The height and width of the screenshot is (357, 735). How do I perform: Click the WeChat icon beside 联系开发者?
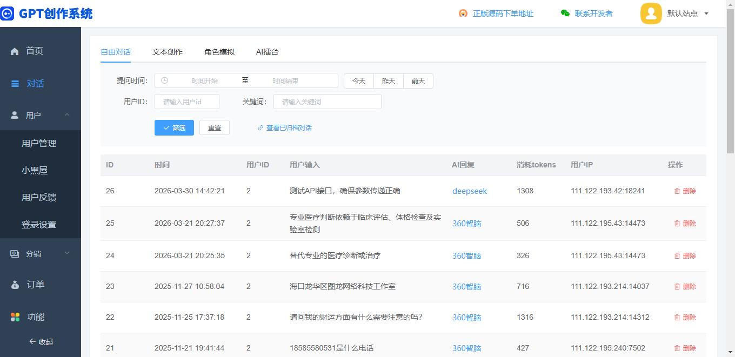pyautogui.click(x=565, y=14)
